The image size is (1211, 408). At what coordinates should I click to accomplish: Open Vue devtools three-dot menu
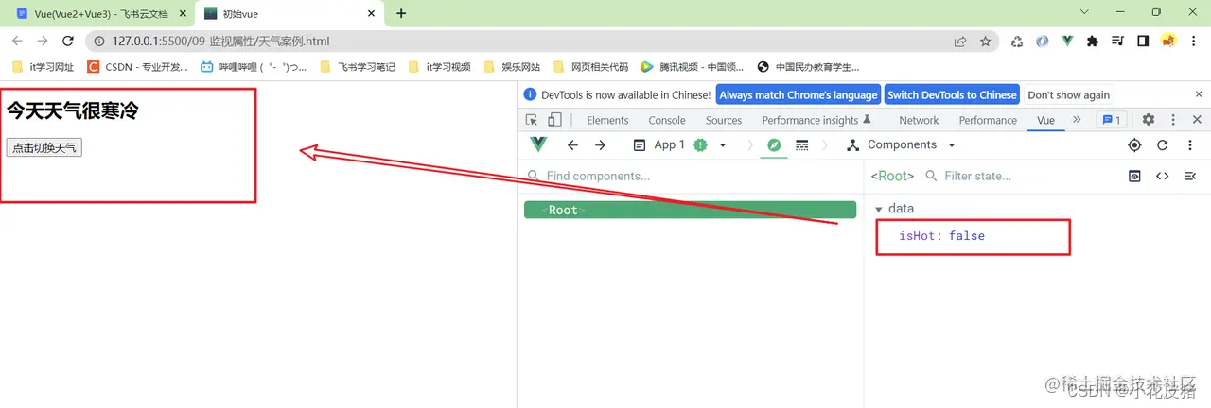(1190, 144)
